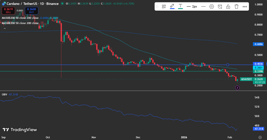The image size is (267, 140).
Task: Open more options three-dots menu
Action: tap(245, 7)
